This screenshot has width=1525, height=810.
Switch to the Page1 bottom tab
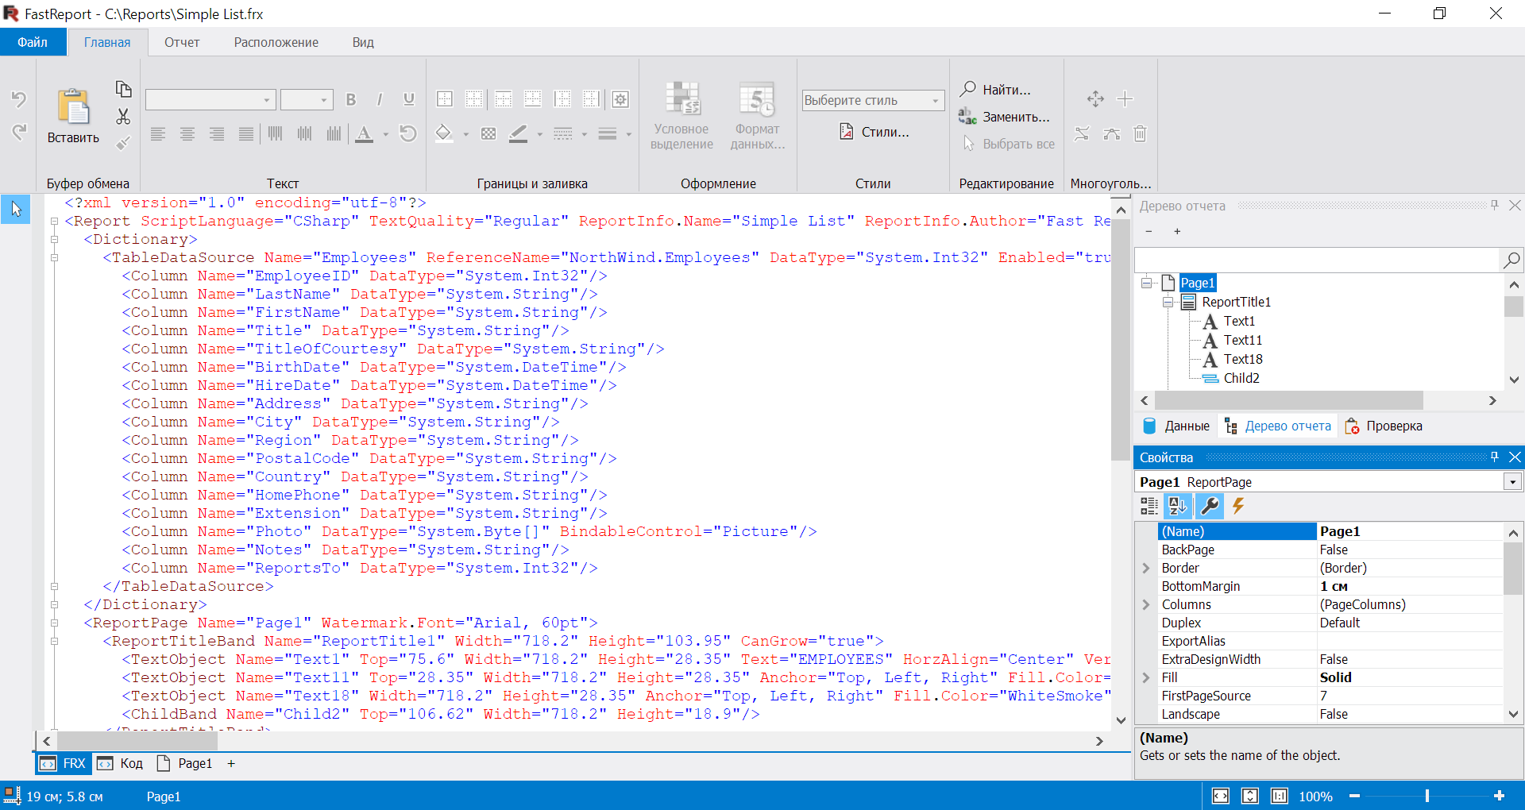[185, 763]
